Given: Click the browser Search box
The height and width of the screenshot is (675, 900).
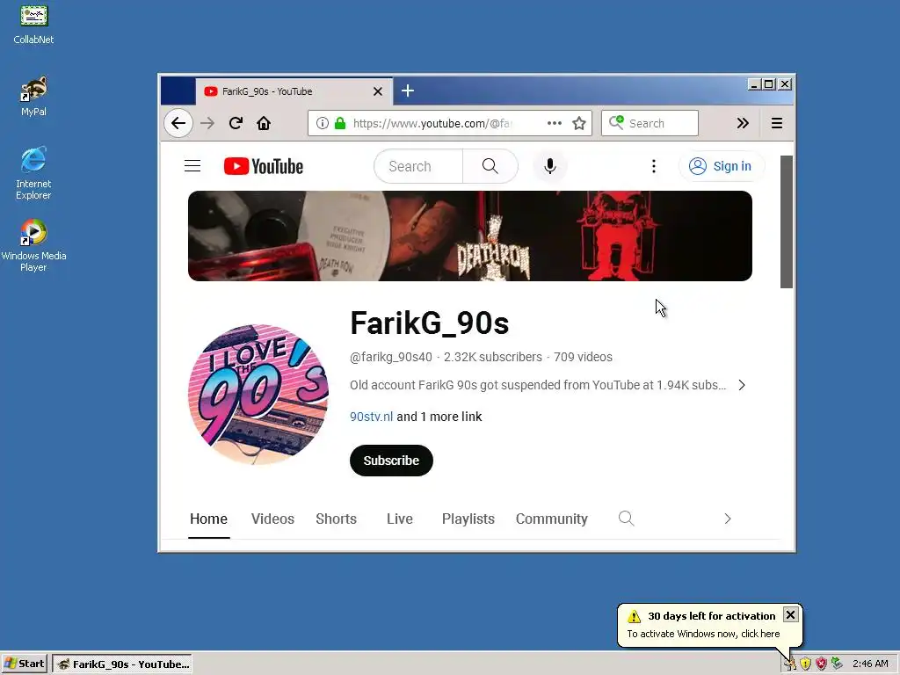Looking at the screenshot, I should (x=650, y=123).
